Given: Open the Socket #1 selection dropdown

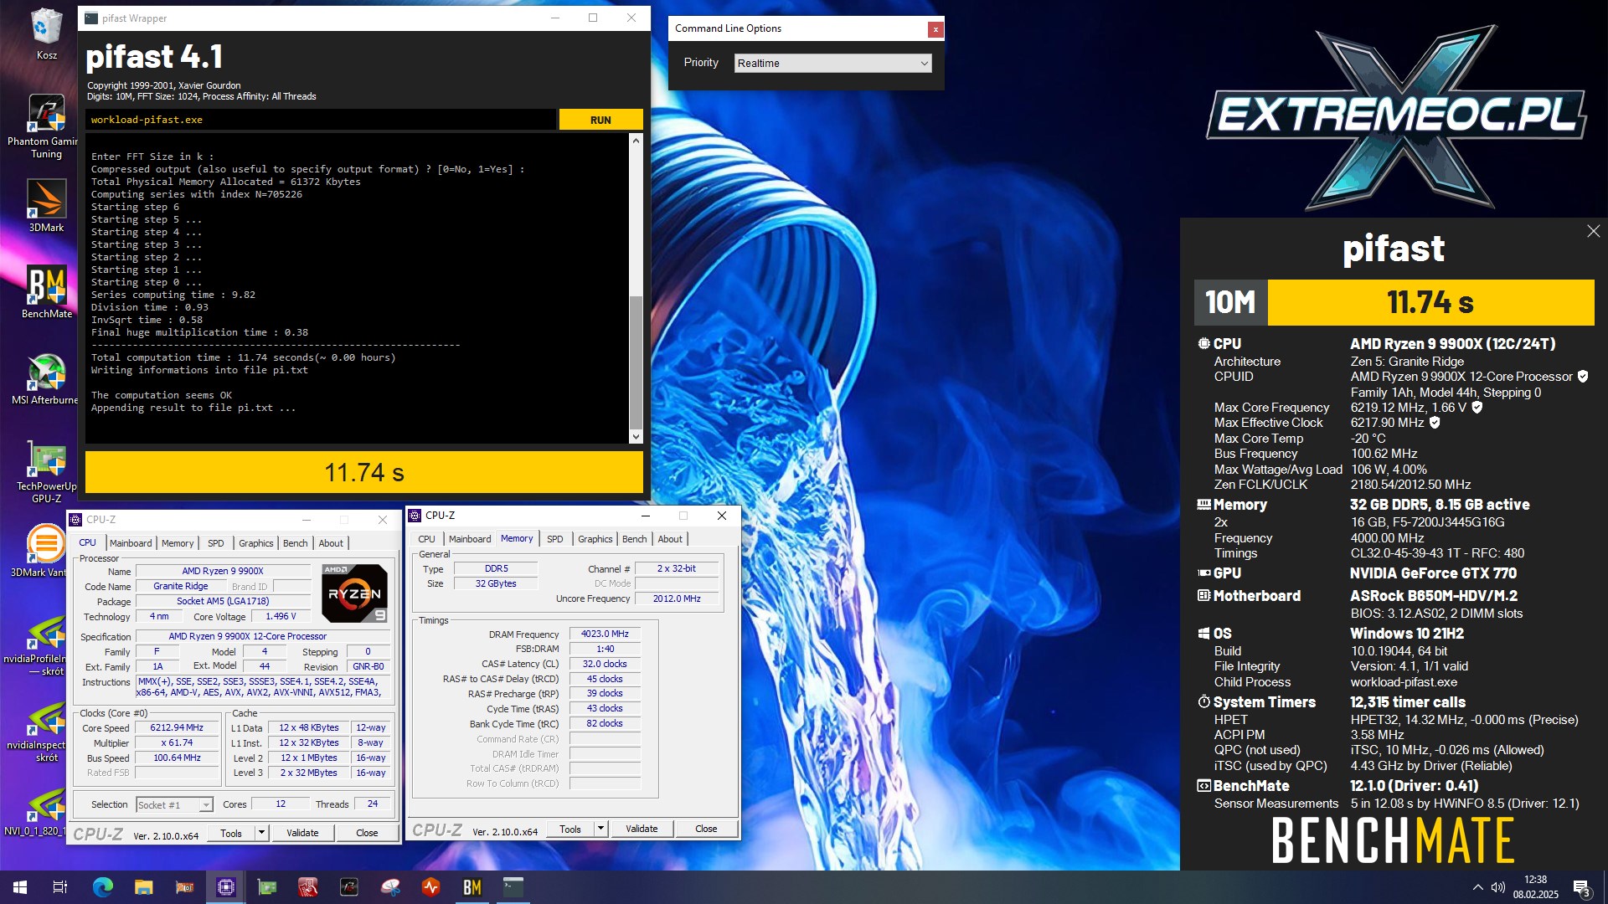Looking at the screenshot, I should [173, 804].
